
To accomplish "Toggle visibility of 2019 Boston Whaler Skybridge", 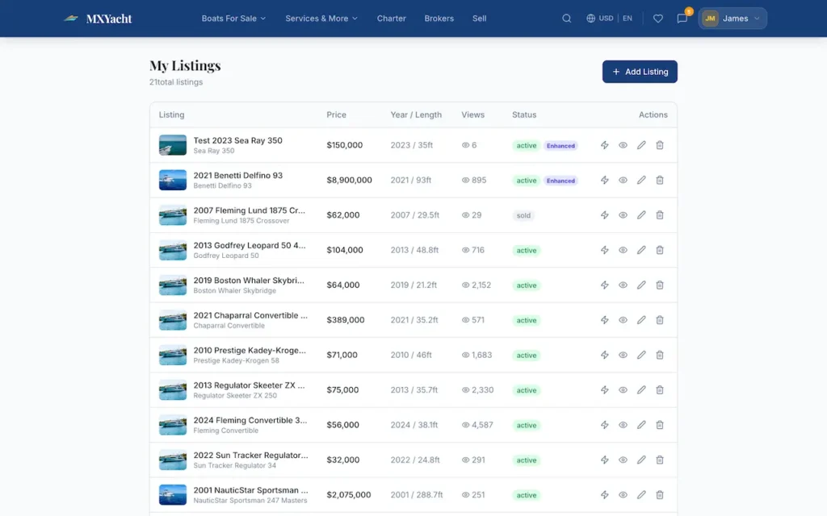I will pyautogui.click(x=623, y=285).
